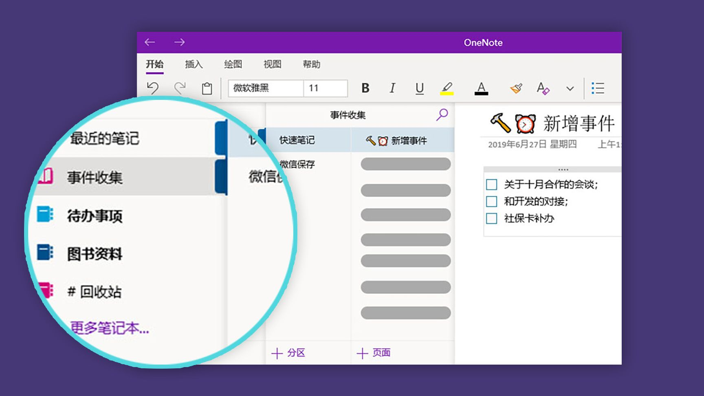Switch to the 开始 tab
Screen dimensions: 704x396
[x=155, y=64]
